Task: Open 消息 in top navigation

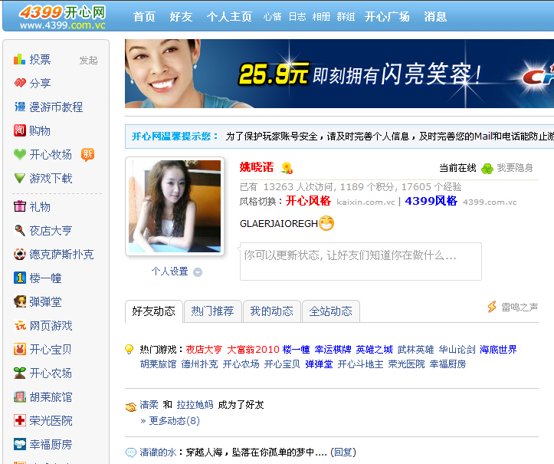Action: pyautogui.click(x=435, y=17)
